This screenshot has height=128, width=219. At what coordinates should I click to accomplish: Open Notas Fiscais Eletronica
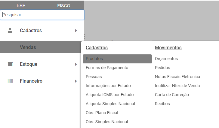click(177, 77)
